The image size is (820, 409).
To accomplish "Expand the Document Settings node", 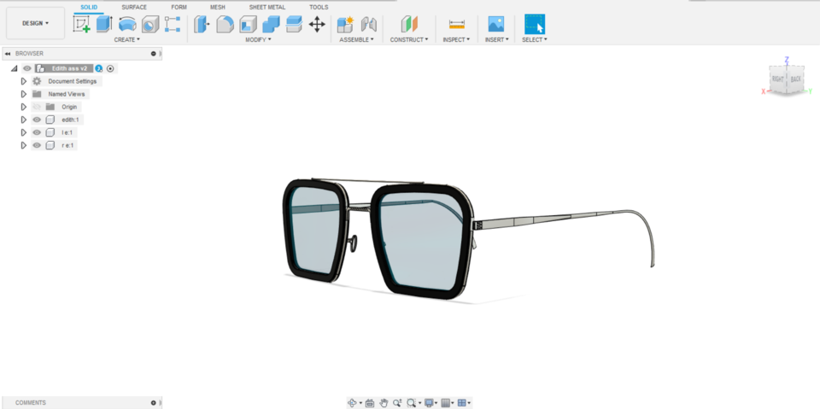I will point(24,81).
